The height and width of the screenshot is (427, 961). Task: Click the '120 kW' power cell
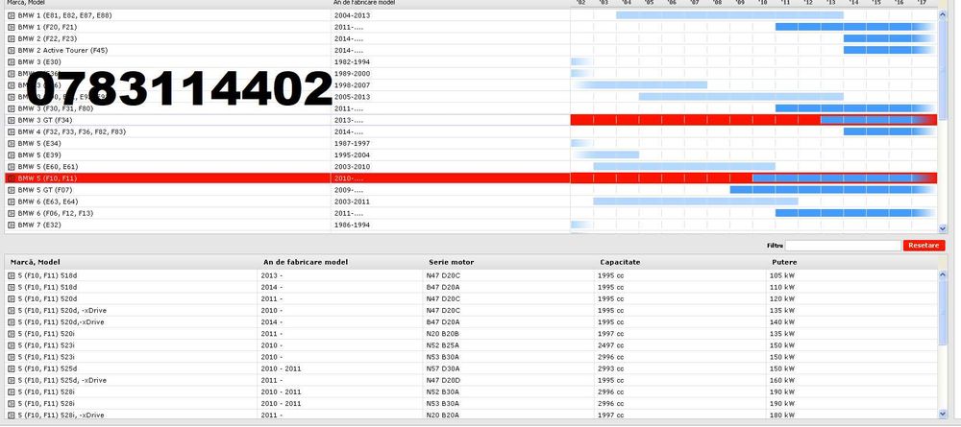click(782, 298)
